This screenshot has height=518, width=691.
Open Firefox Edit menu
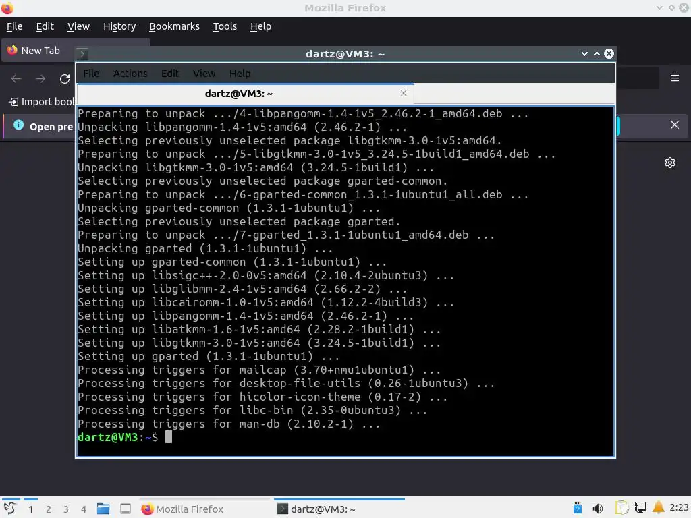pos(45,26)
